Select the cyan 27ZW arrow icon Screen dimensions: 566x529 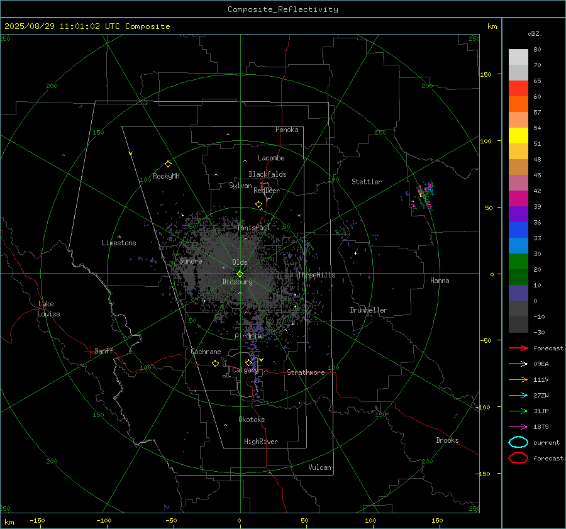point(518,396)
